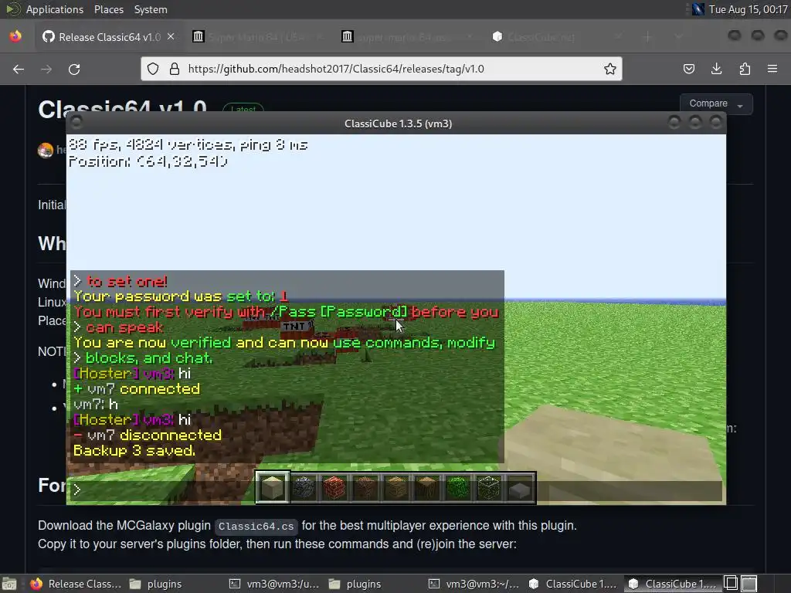
Task: Select the stone slab hotbar slot
Action: [x=520, y=488]
